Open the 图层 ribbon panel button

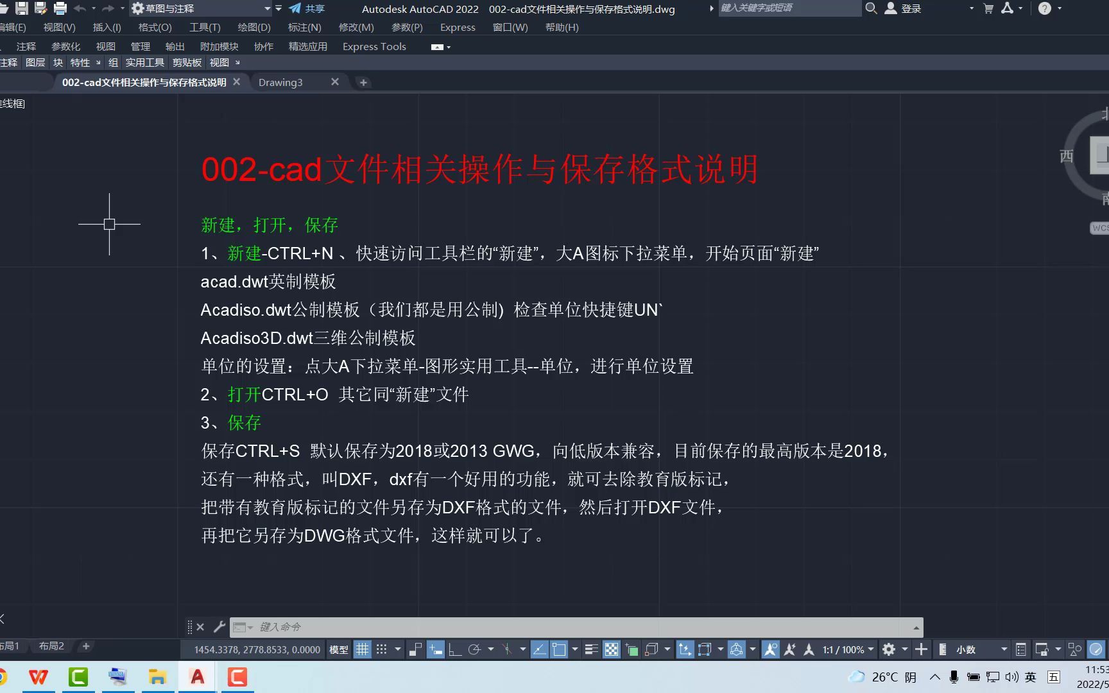click(x=35, y=62)
